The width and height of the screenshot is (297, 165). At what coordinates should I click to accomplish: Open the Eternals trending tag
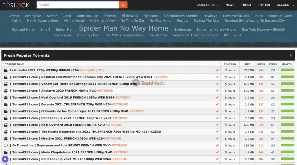coord(130,16)
